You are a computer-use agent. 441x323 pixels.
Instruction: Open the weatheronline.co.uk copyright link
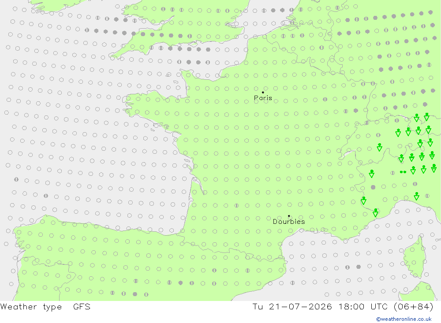[404, 319]
